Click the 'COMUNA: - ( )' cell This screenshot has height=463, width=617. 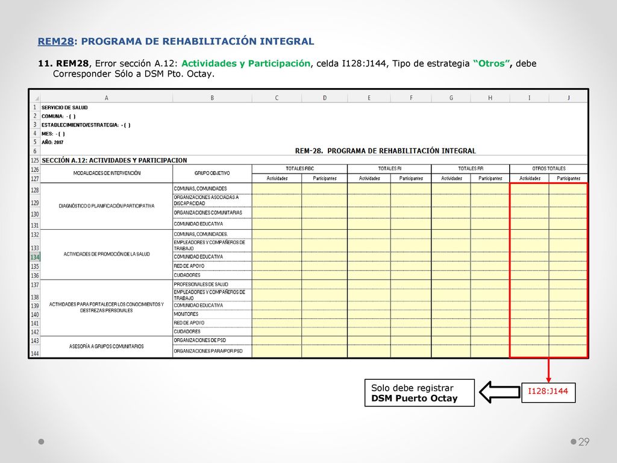[x=58, y=116]
